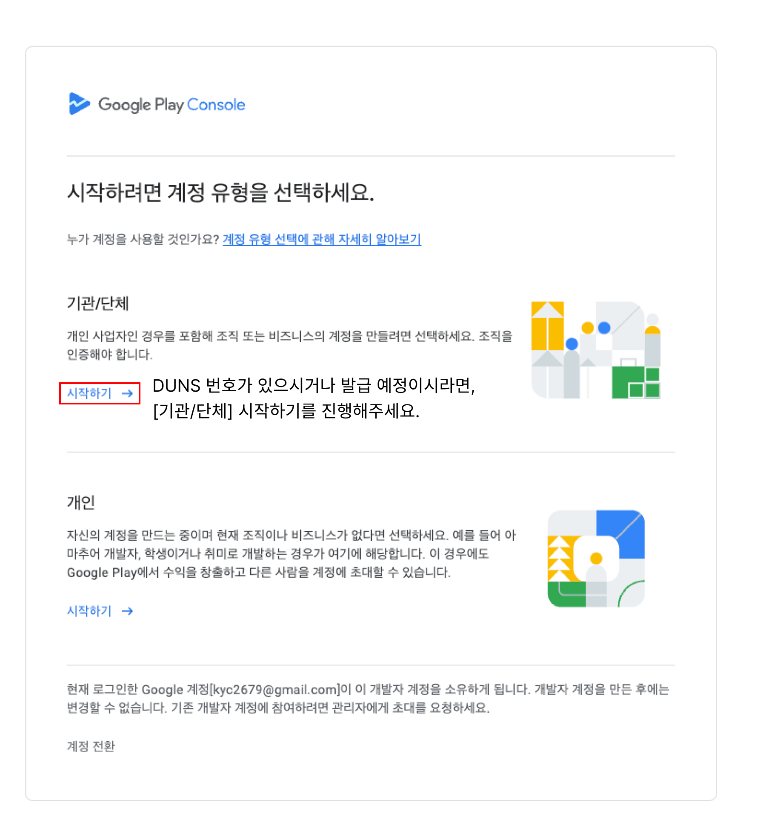
Task: Click the 기관/단체 section heading
Action: coord(97,303)
